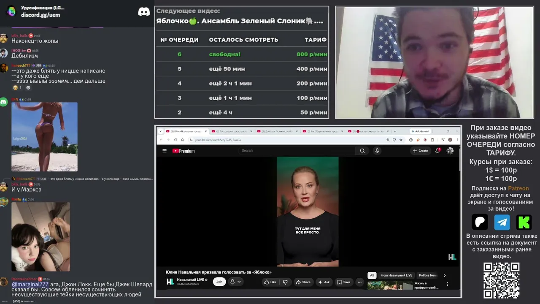Click the Share button
This screenshot has height=304, width=540.
[303, 282]
